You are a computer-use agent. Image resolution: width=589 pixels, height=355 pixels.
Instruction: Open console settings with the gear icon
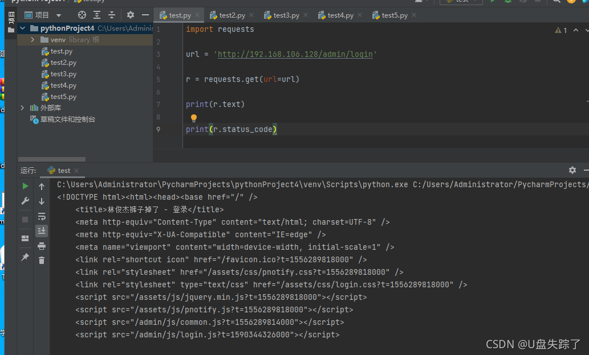(x=573, y=170)
